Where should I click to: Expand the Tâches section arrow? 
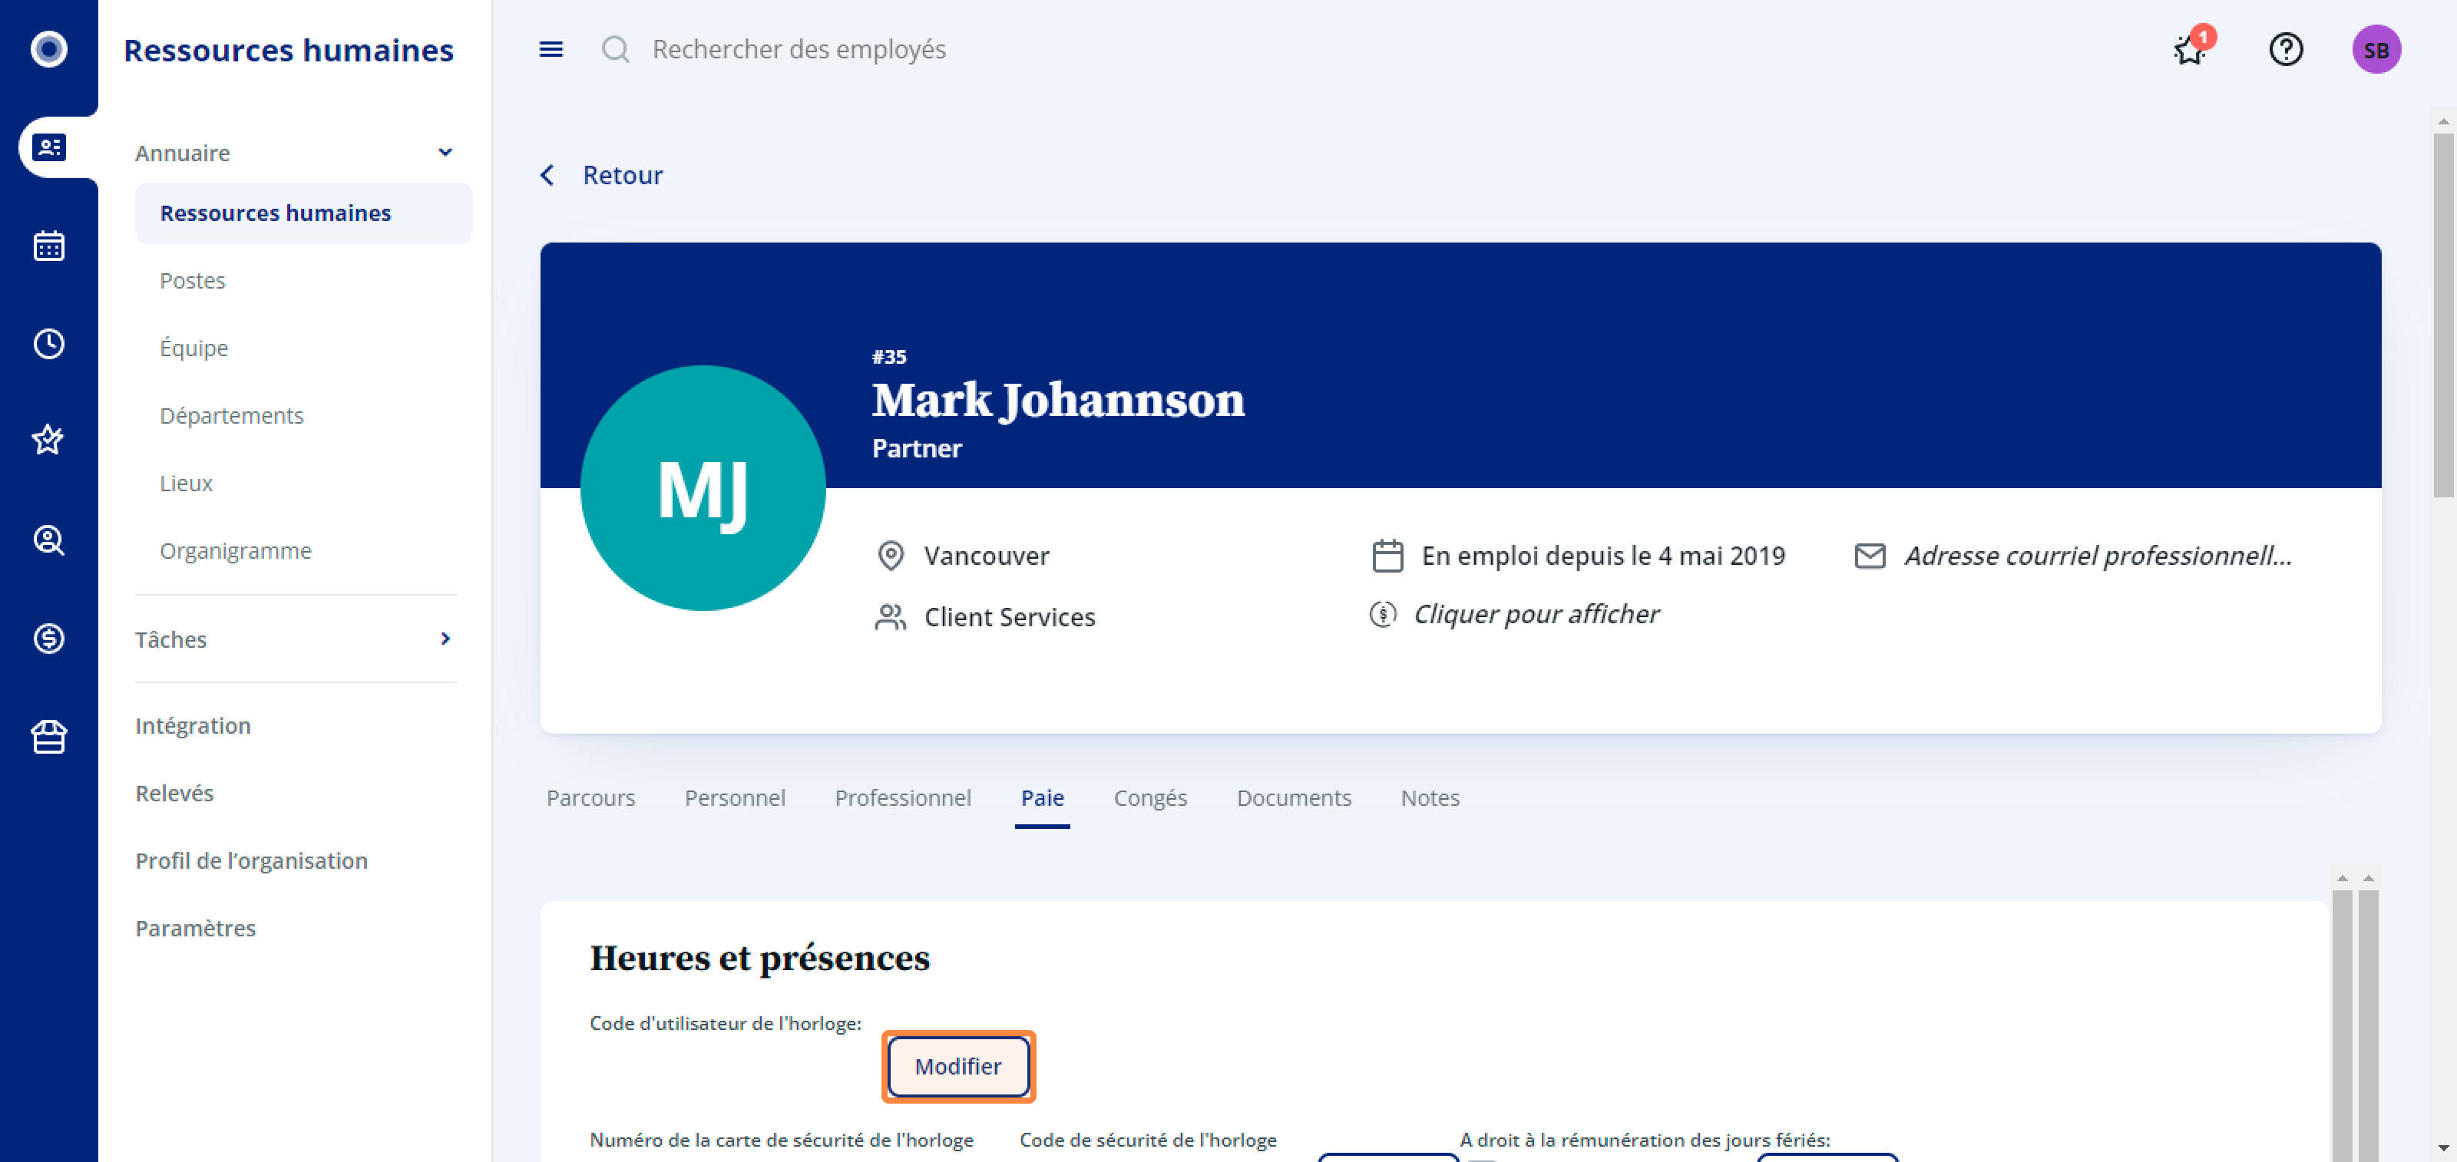(445, 639)
